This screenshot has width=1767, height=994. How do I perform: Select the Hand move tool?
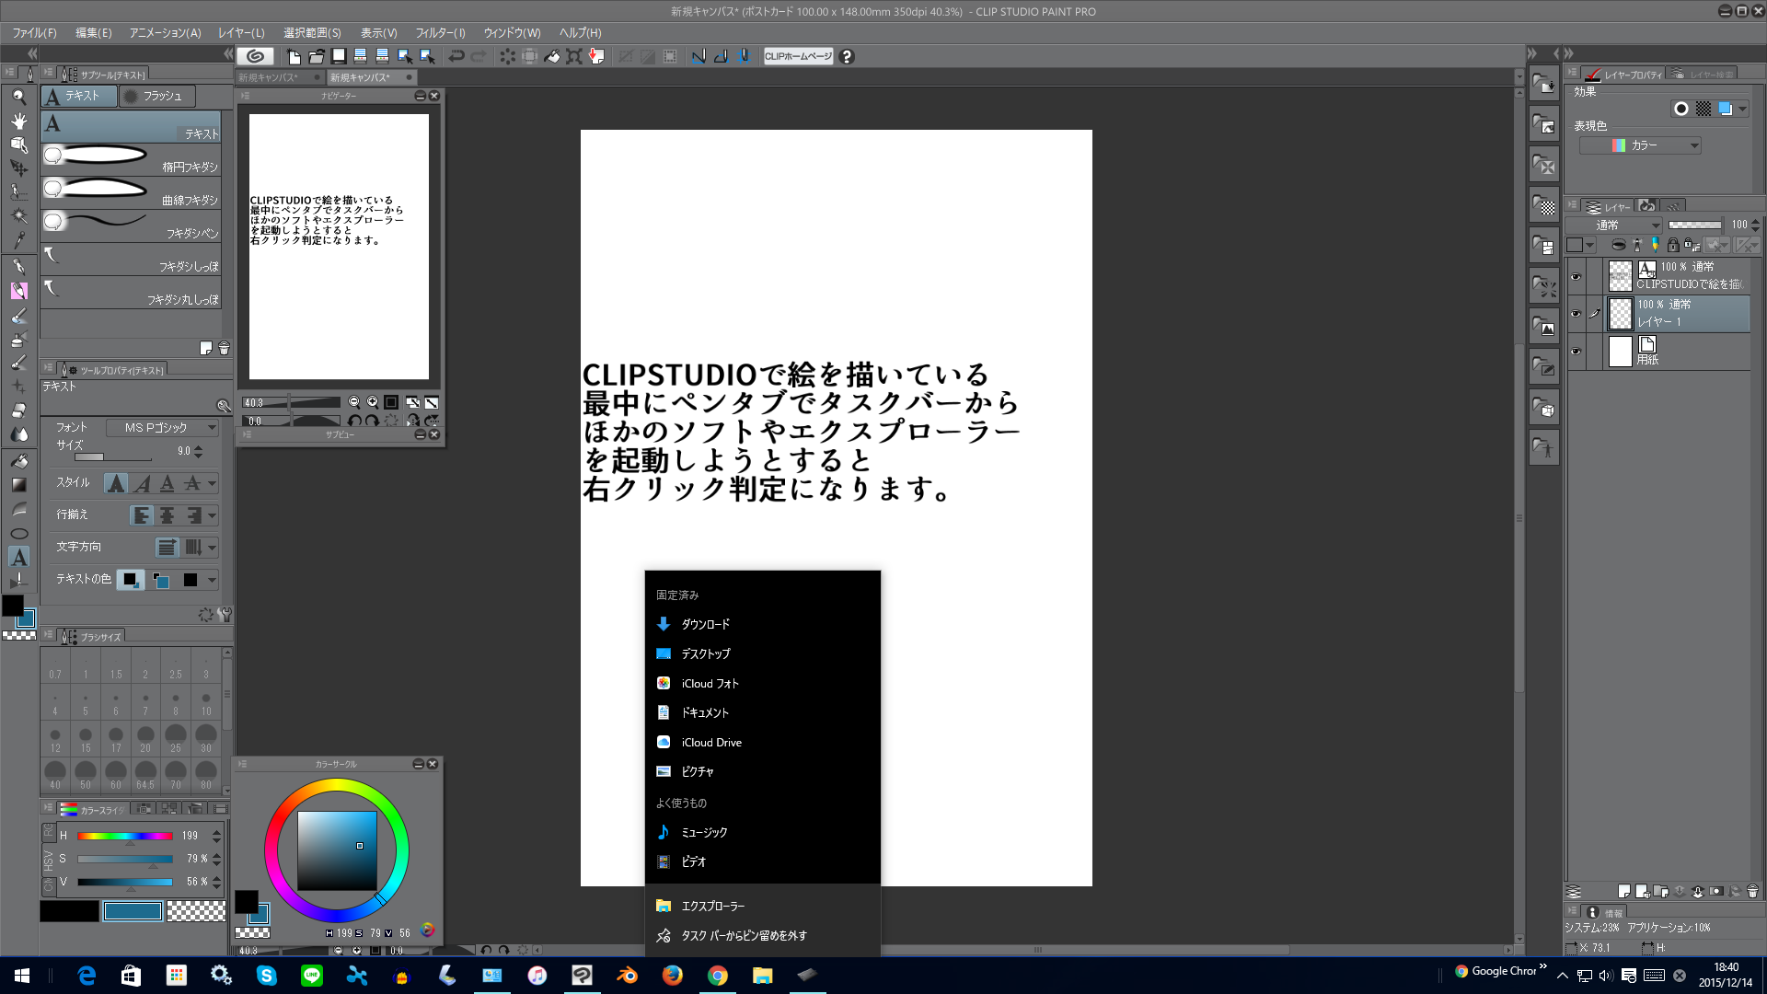pos(18,121)
